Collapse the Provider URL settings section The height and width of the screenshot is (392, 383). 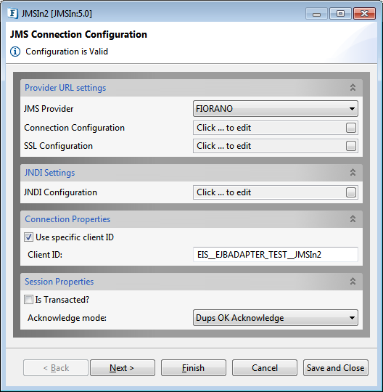(x=353, y=88)
